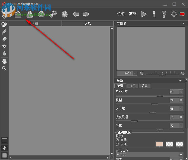Click the 模糊 value field 29

click(175, 100)
